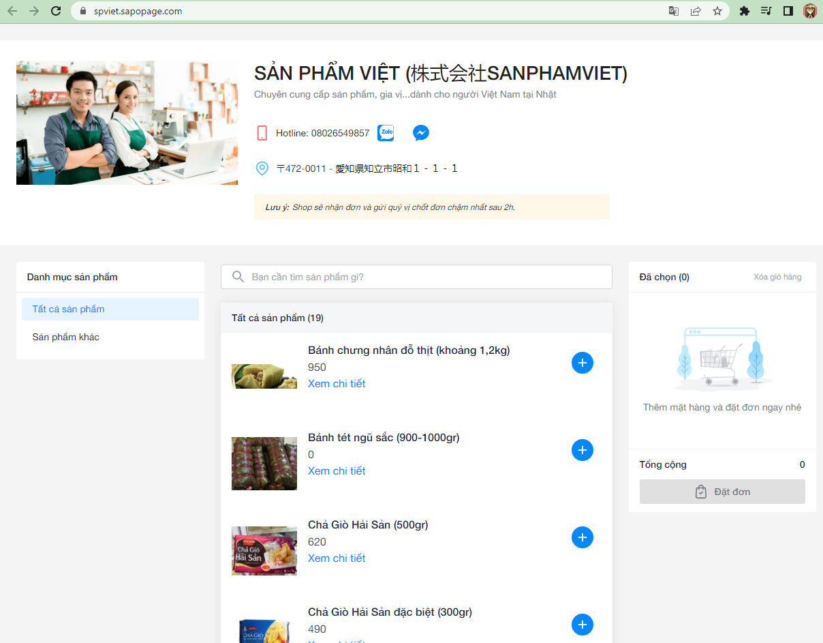
Task: Toggle the browser side panel
Action: 788,11
